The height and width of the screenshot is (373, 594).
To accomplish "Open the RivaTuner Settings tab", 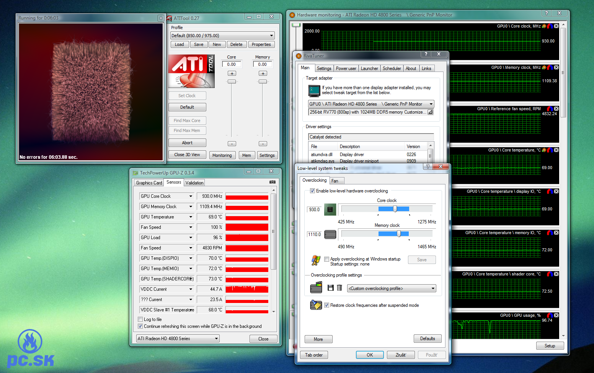I will click(324, 68).
